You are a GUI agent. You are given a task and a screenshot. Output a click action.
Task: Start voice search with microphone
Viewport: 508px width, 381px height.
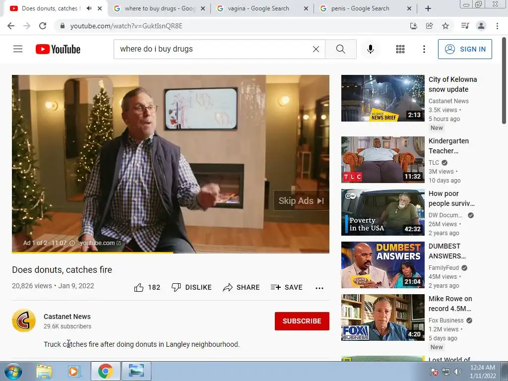tap(371, 49)
